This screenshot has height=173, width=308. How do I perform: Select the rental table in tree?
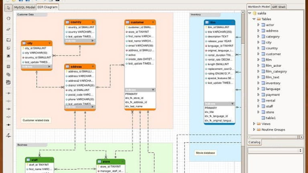pos(270,101)
